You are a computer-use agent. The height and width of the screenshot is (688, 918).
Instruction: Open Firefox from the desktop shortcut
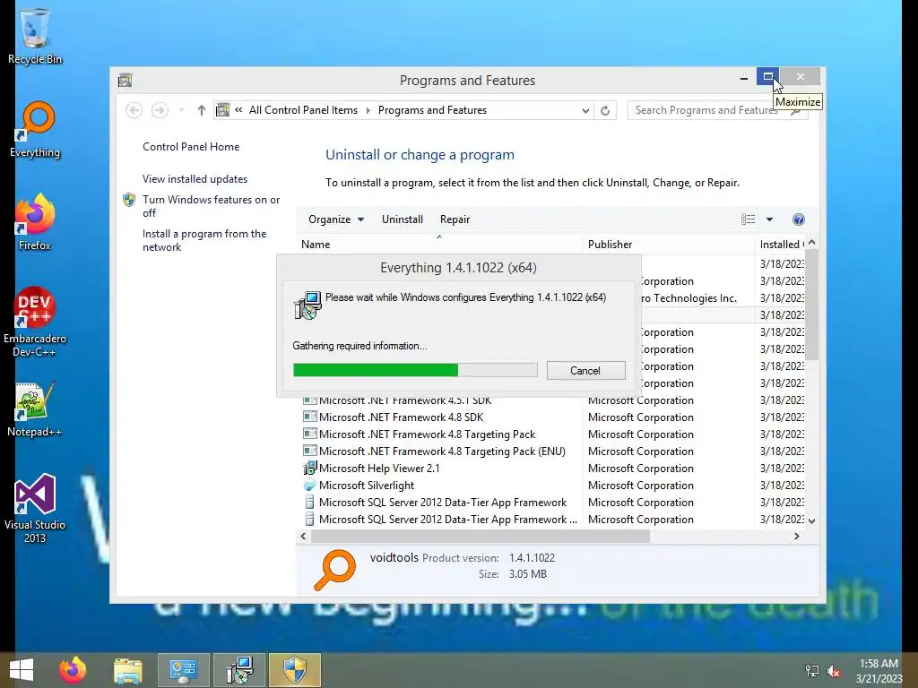point(35,222)
